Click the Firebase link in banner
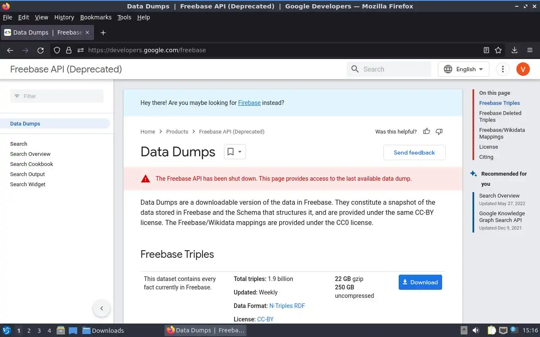 pyautogui.click(x=249, y=103)
